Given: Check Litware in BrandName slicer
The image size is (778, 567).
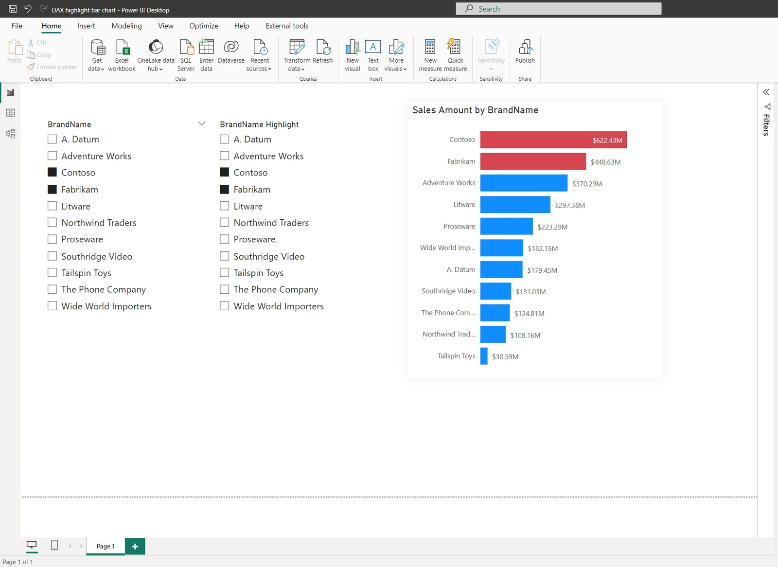Looking at the screenshot, I should coord(52,206).
